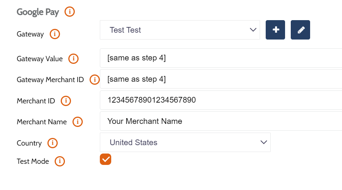Click the Country info icon
Screen dimensions: 342x190
(x=52, y=143)
